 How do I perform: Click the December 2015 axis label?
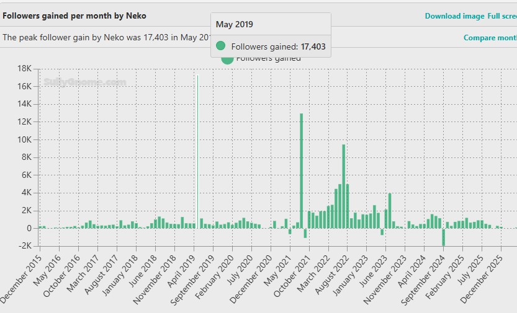coord(22,279)
